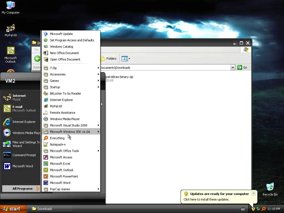Open Microsoft Outlook from programs list

click(x=71, y=170)
